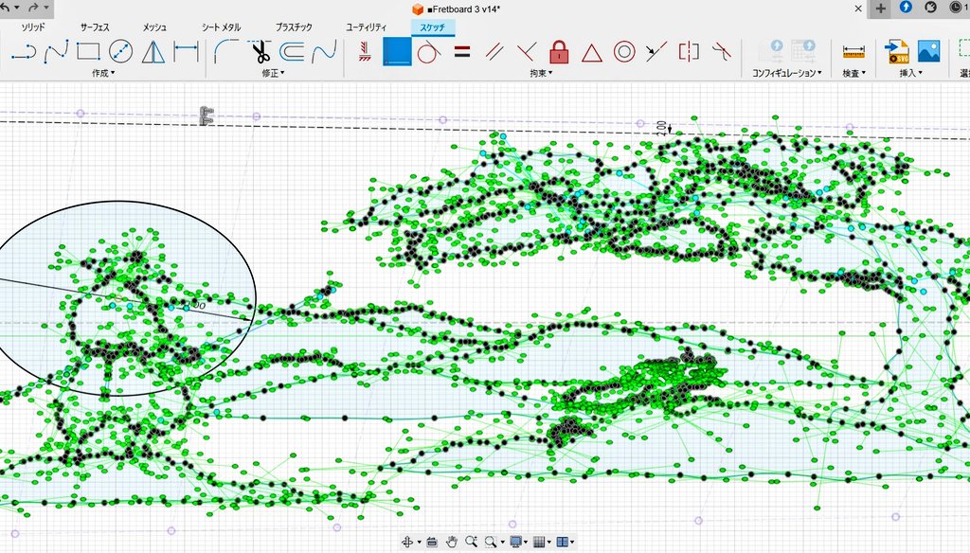This screenshot has width=970, height=553.
Task: Select the Fit Point Spline tool
Action: (x=56, y=52)
